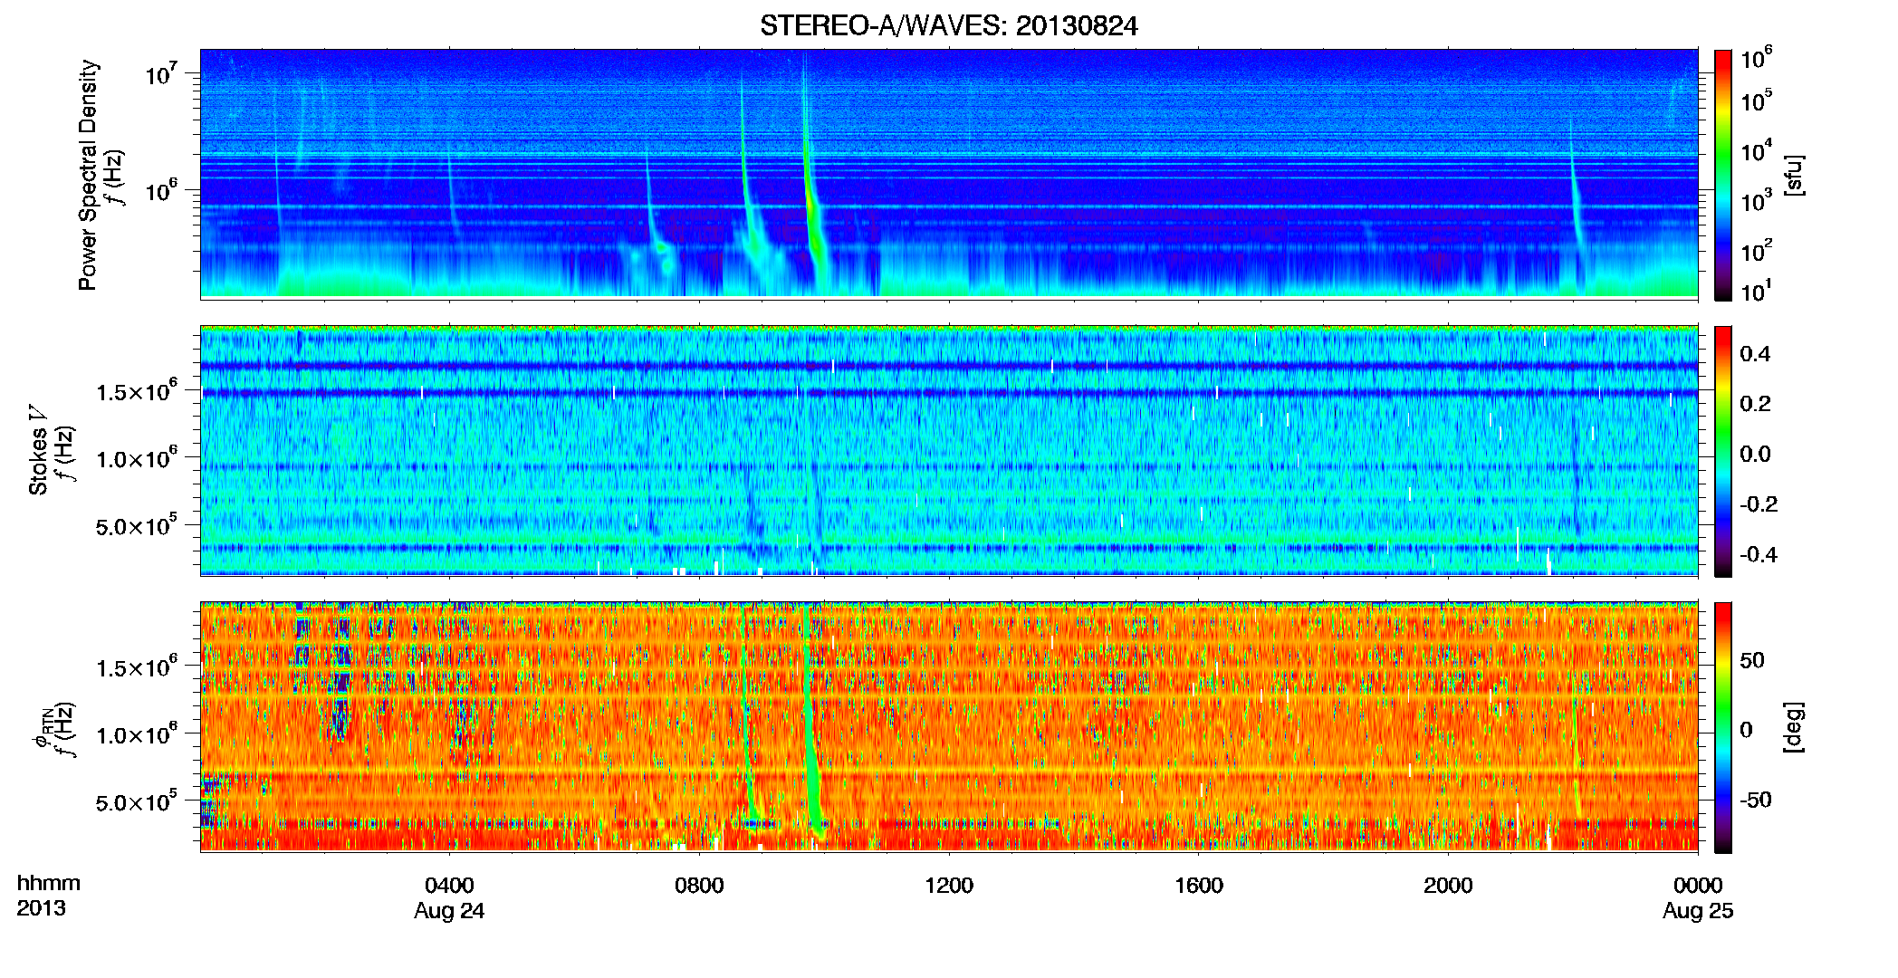
Task: Click the plot title STEREO-A/WAVES: 20130824
Action: tap(948, 25)
